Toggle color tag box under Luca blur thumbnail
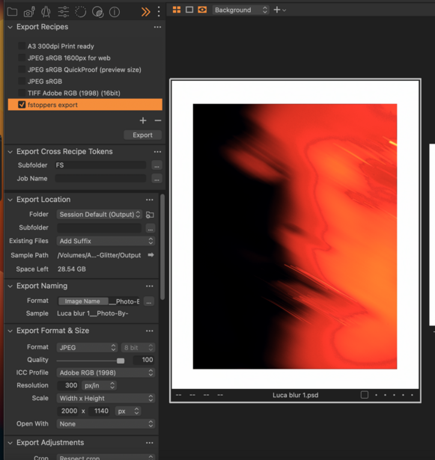 click(x=364, y=395)
